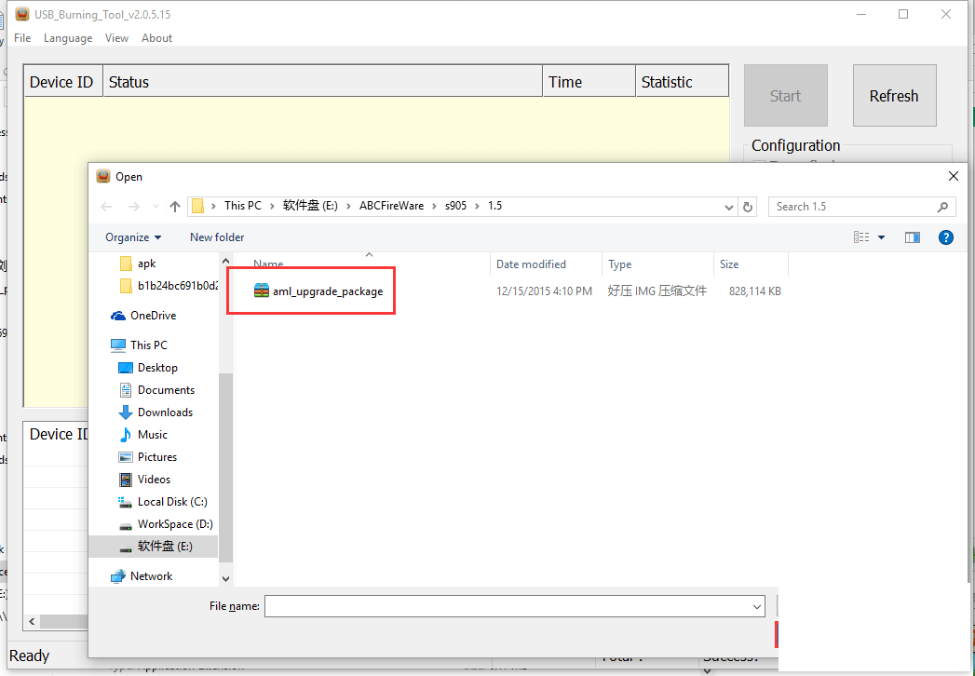Click the Start button

785,96
